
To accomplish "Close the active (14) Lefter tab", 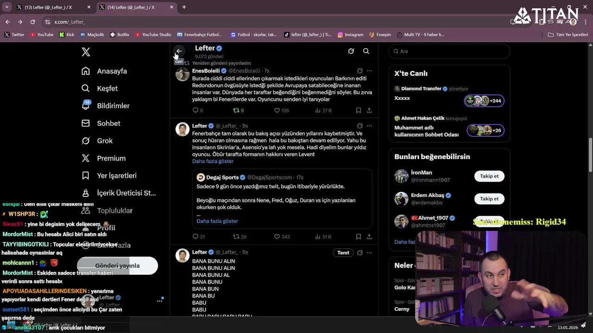I will coord(171,7).
